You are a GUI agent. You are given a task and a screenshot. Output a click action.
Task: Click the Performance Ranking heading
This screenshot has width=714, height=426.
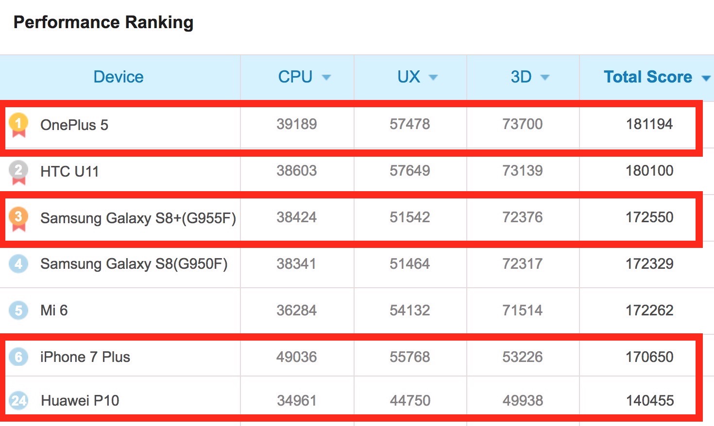pos(103,22)
